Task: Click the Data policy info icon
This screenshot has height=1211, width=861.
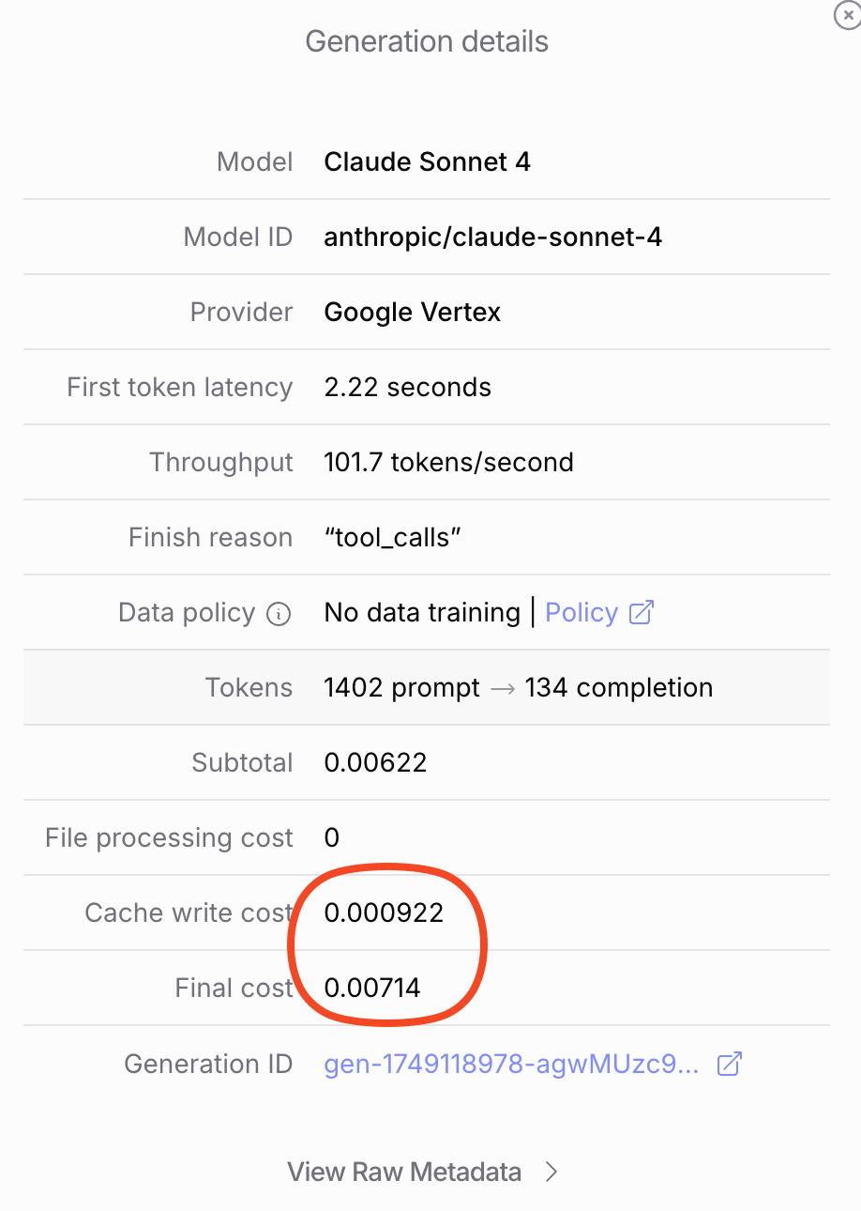Action: (x=279, y=614)
